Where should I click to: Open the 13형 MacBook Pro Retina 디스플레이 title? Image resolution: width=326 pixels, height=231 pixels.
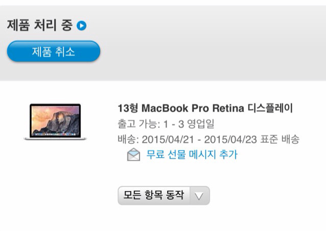click(x=206, y=108)
